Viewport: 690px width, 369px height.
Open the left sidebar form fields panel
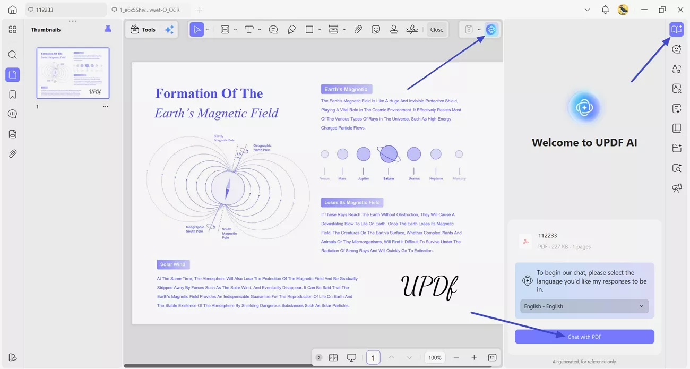click(13, 134)
